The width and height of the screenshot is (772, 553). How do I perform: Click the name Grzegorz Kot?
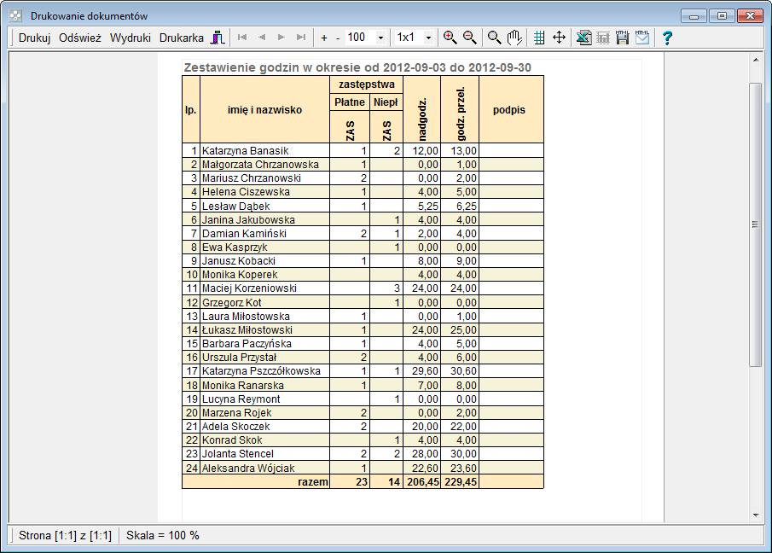click(232, 303)
